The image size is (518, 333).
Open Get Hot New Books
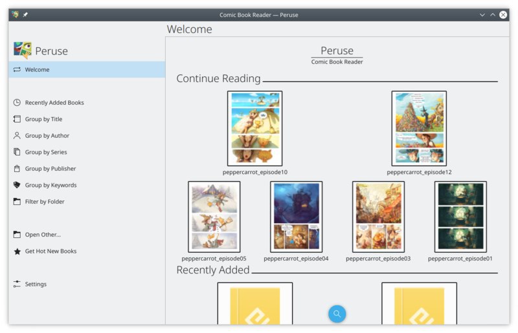pos(87,251)
